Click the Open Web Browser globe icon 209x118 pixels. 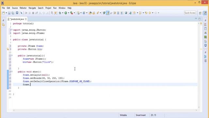point(126,13)
